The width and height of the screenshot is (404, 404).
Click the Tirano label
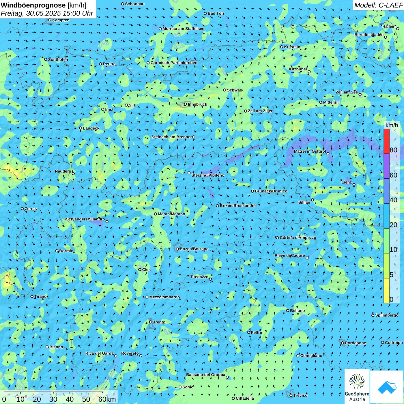pos(41,296)
